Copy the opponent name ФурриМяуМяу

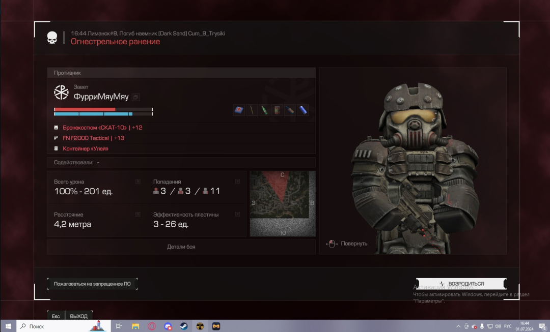[x=136, y=97]
